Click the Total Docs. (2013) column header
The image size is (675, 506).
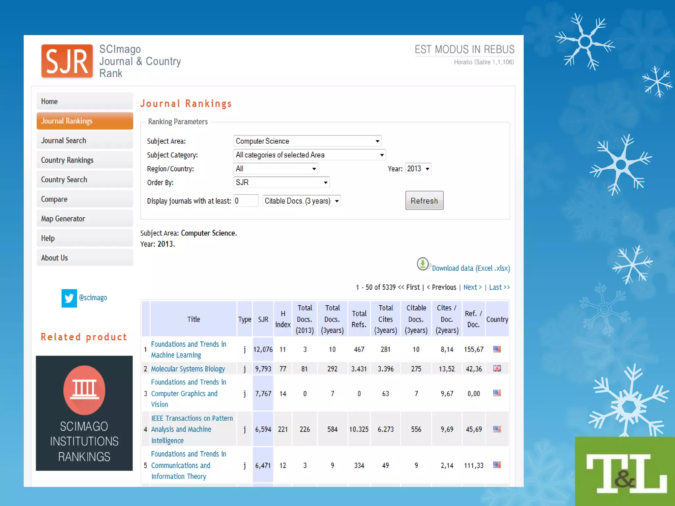pos(305,319)
